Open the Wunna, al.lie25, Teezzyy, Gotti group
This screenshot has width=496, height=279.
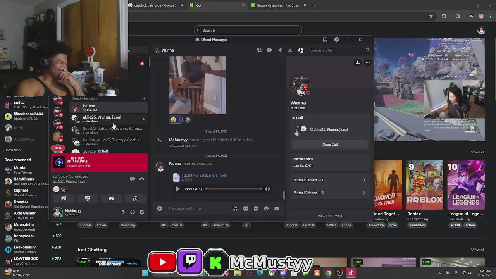(x=108, y=141)
